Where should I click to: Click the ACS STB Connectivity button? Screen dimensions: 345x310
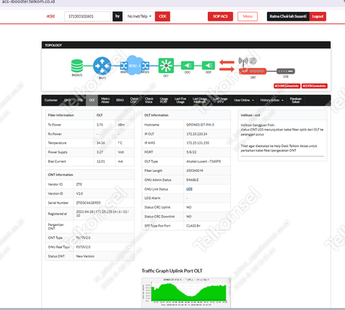pos(315,86)
